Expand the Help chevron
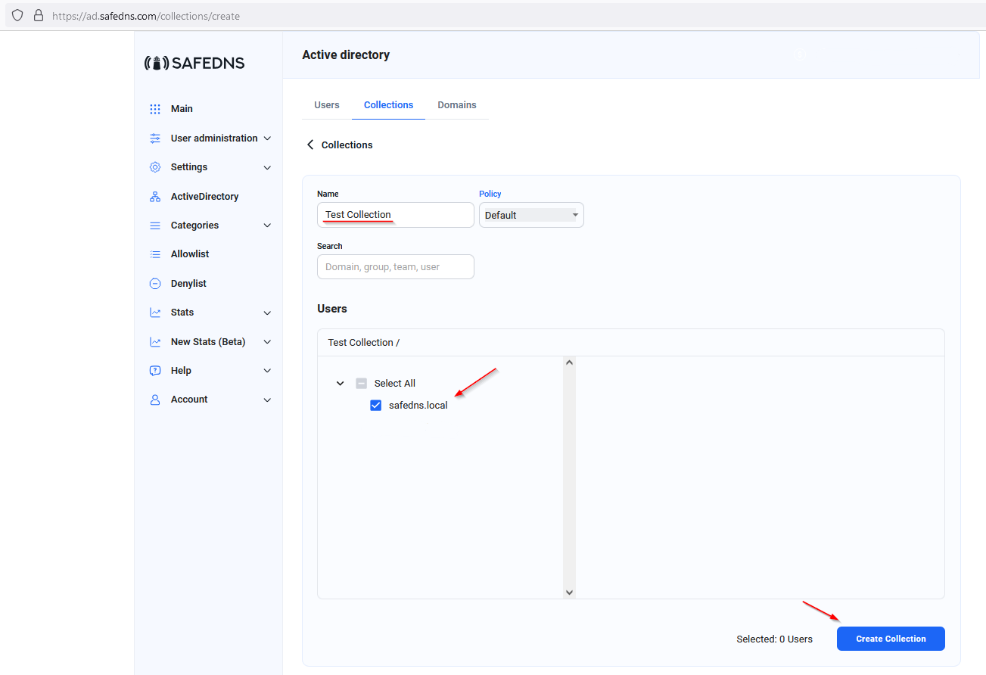Image resolution: width=986 pixels, height=675 pixels. (x=267, y=371)
